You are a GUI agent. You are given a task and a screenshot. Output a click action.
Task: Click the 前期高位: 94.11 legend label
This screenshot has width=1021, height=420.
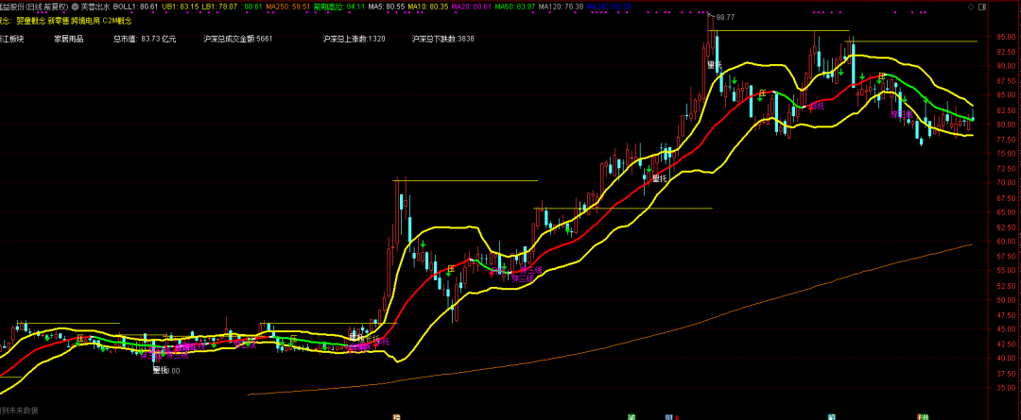(x=338, y=6)
